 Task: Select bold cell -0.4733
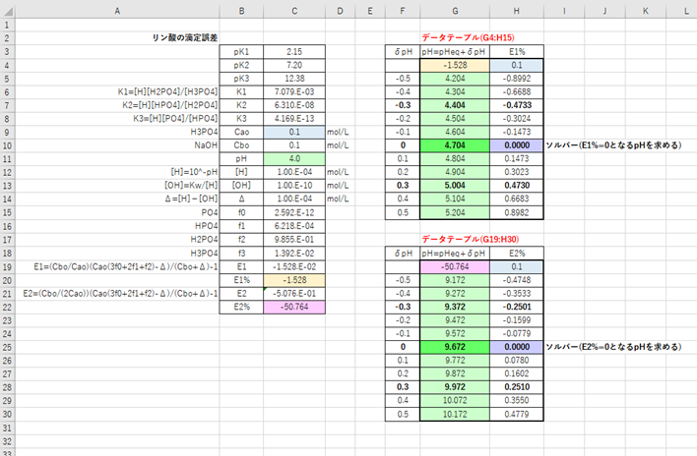(517, 105)
